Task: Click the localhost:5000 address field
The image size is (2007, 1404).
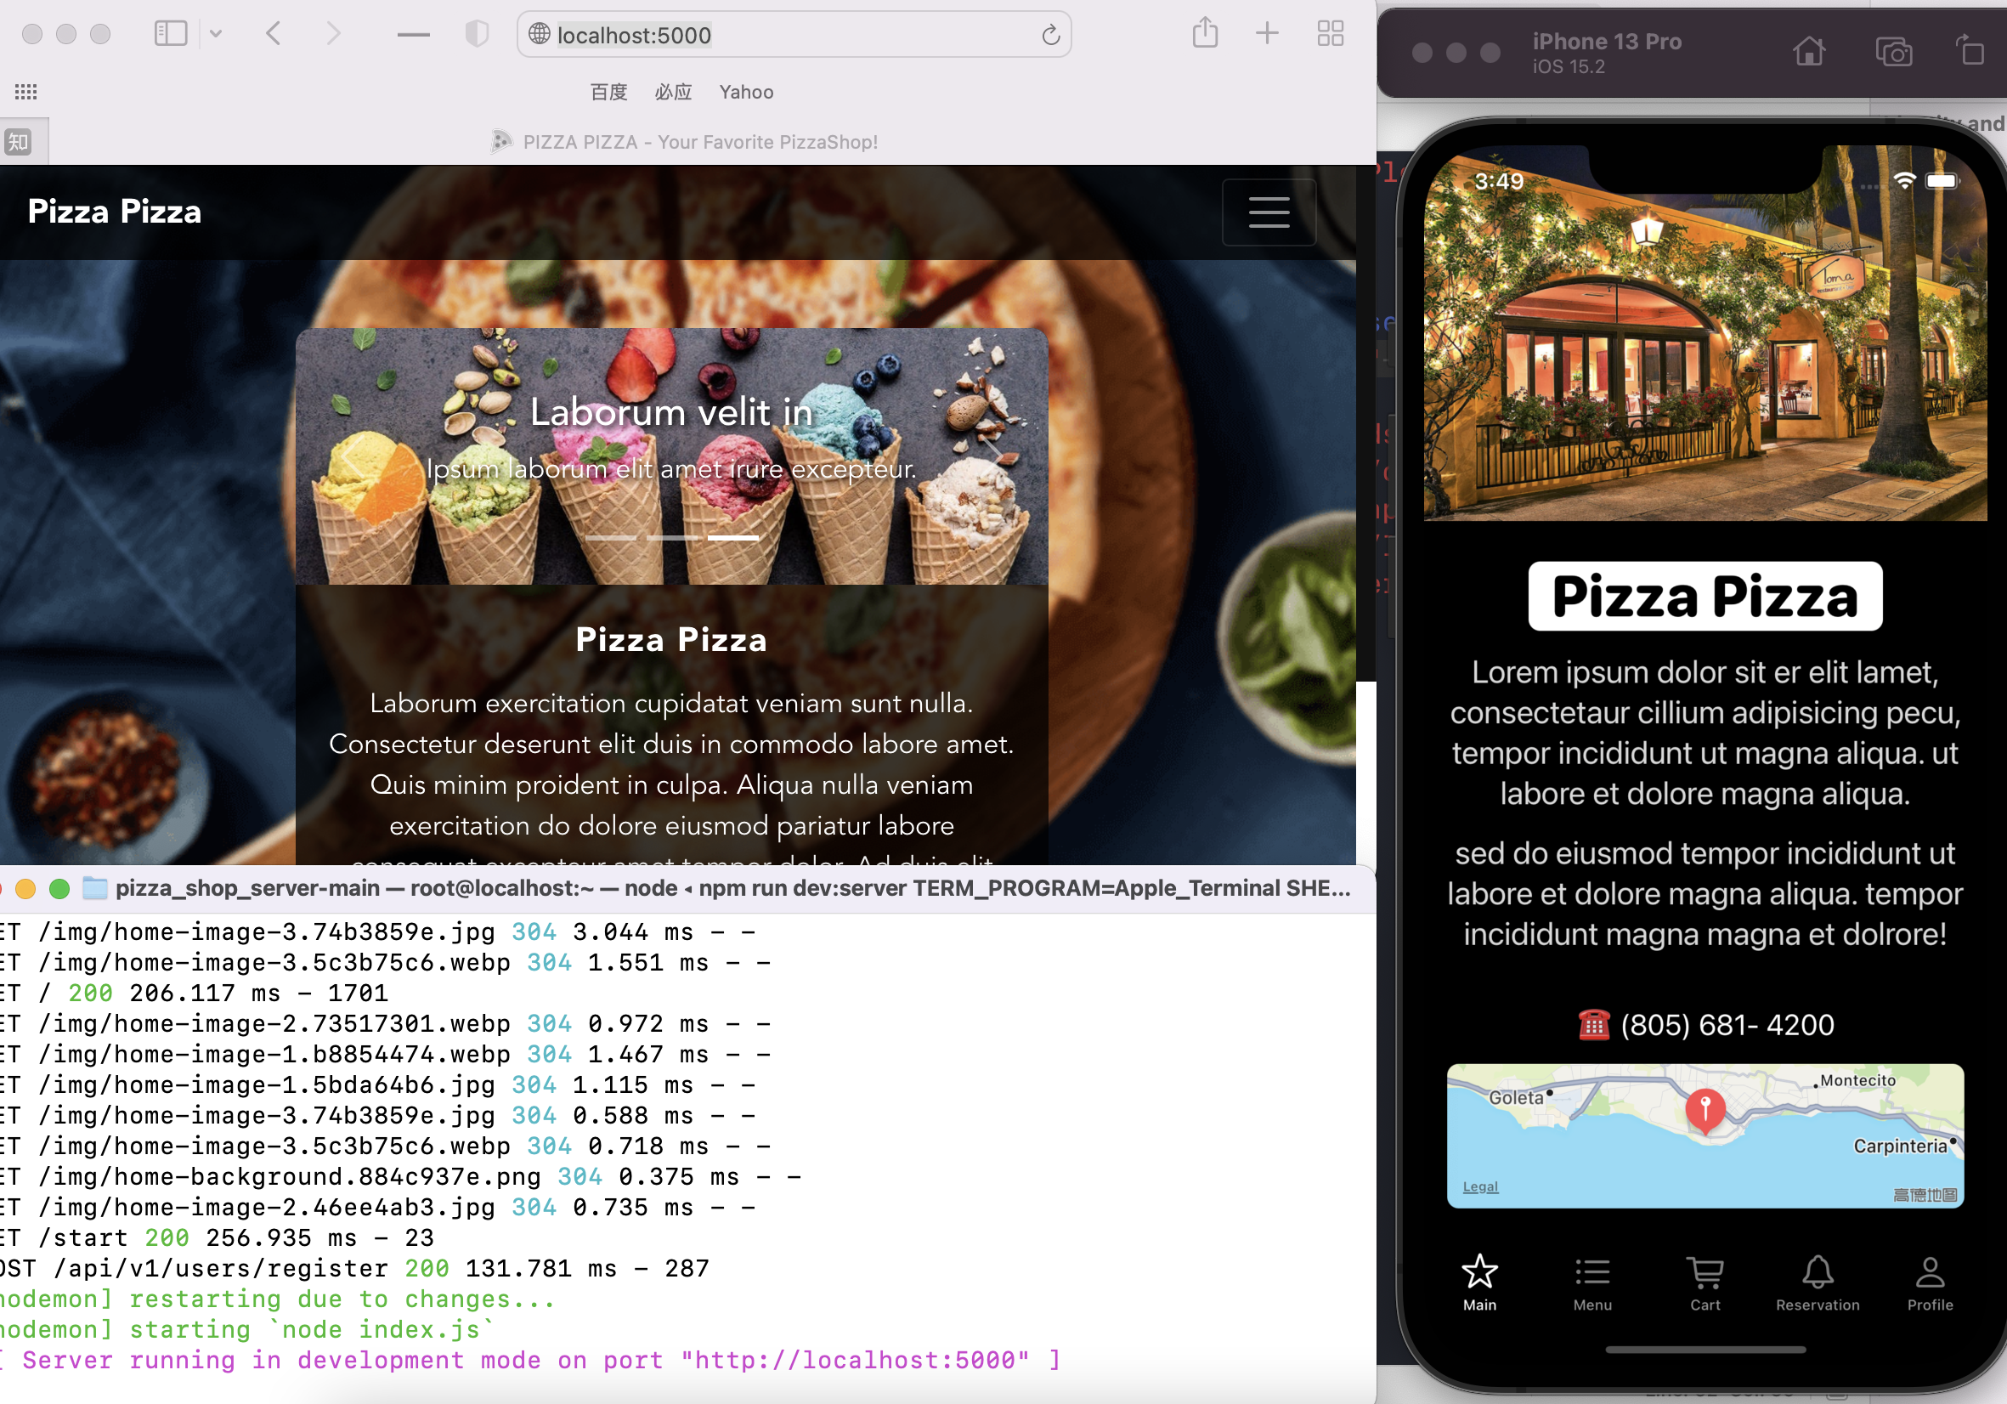Action: point(793,34)
